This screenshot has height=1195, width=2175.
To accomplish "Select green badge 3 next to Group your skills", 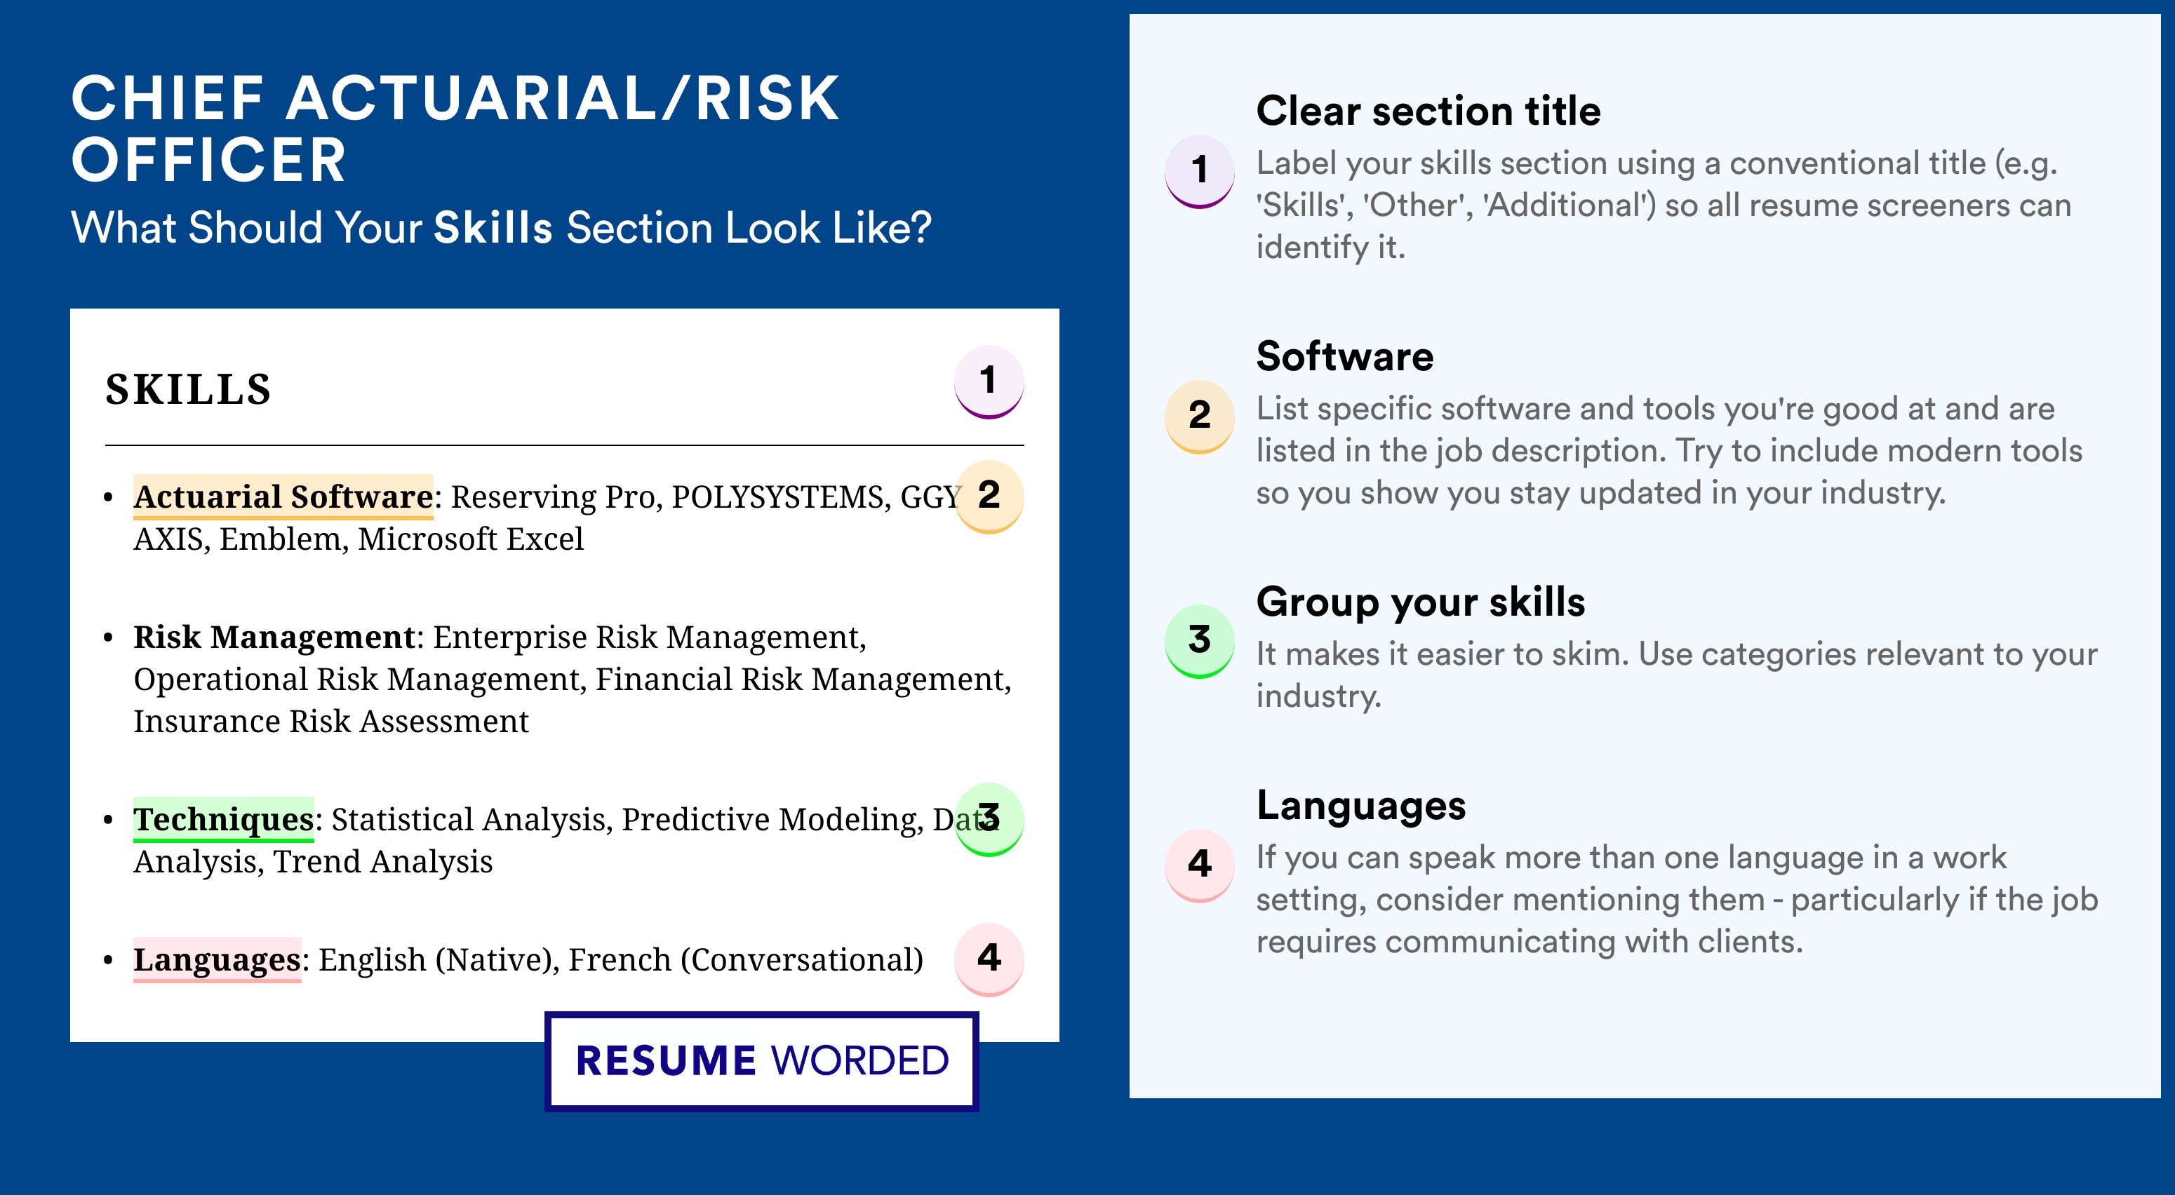I will [1200, 642].
